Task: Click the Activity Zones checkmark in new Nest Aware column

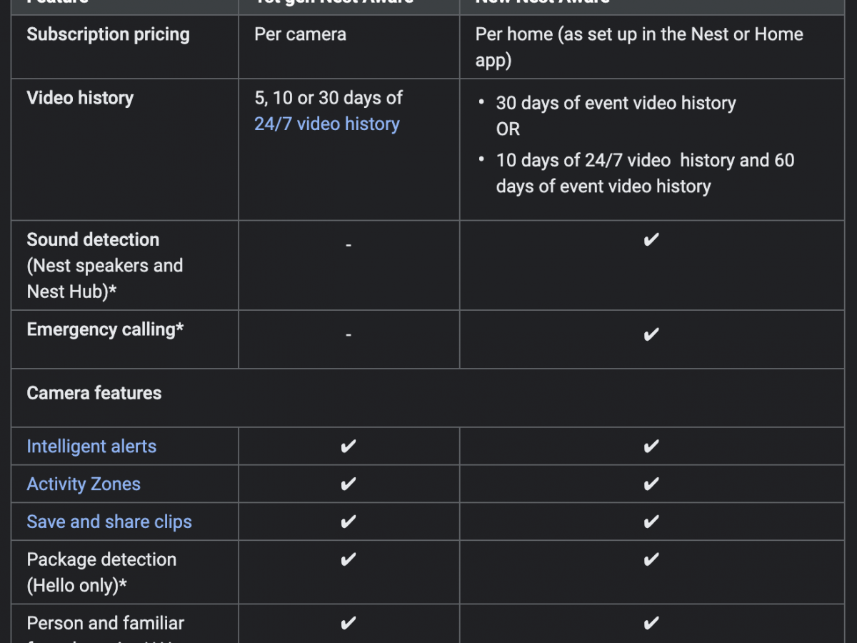Action: pos(651,485)
